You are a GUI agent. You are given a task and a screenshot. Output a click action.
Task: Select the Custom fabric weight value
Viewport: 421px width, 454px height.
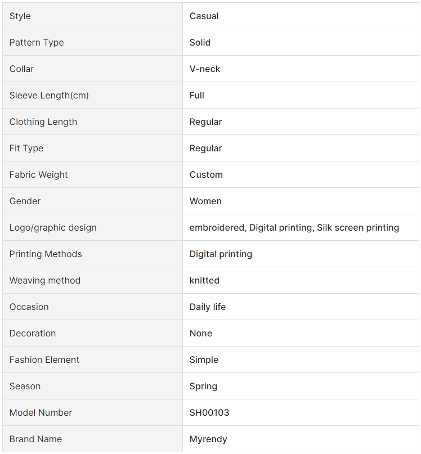point(206,174)
